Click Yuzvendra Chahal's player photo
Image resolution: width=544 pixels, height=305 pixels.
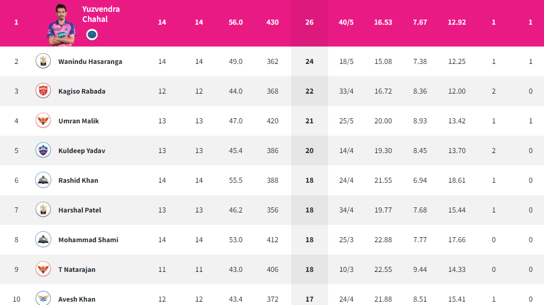click(61, 25)
